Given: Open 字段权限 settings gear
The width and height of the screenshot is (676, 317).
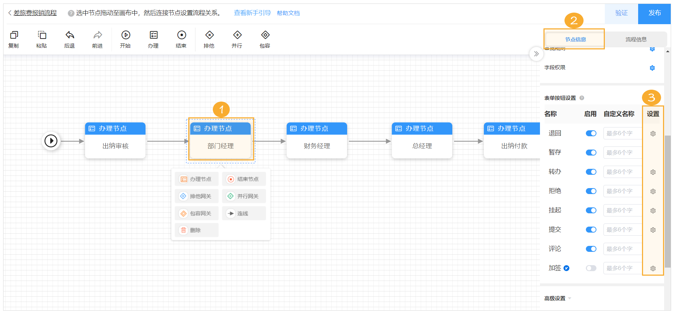Looking at the screenshot, I should pos(653,68).
